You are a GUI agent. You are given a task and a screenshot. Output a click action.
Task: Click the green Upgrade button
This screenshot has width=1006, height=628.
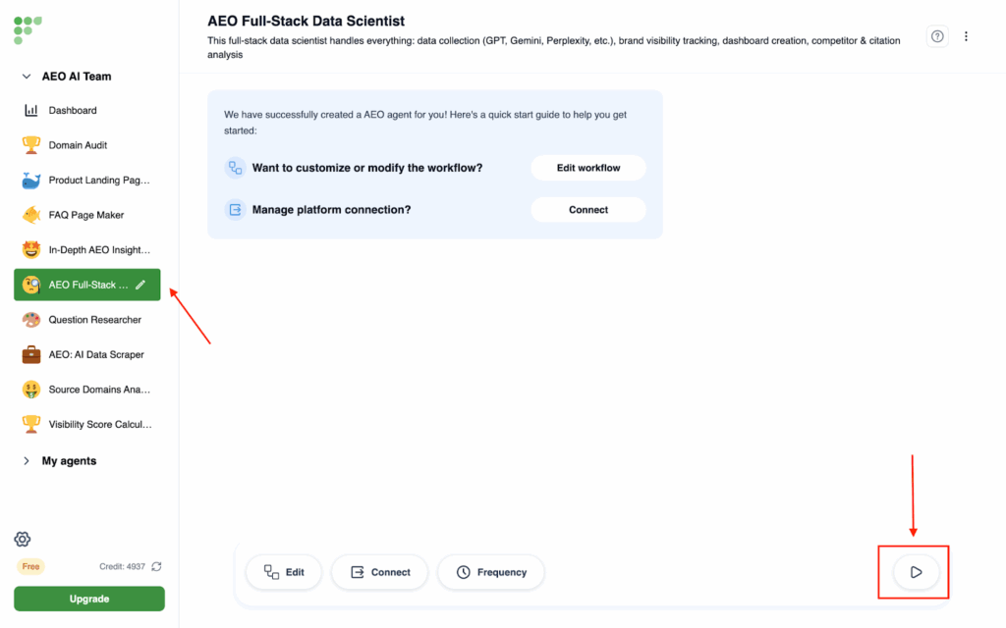(x=89, y=599)
